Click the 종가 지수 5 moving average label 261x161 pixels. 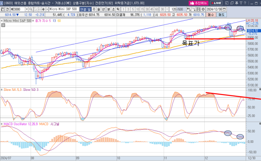[x=43, y=21]
